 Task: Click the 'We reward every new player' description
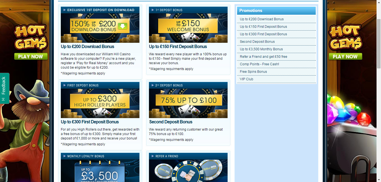(x=188, y=58)
